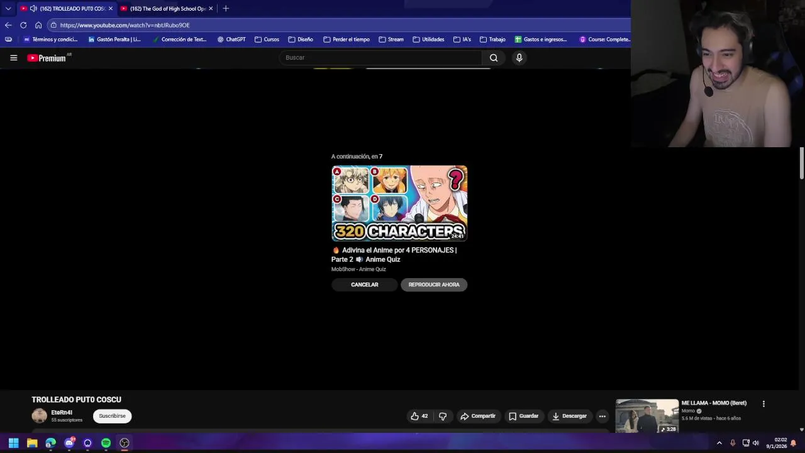Open MobShow - Anime Quiz channel text
Screen dimensions: 805x453
[358, 269]
